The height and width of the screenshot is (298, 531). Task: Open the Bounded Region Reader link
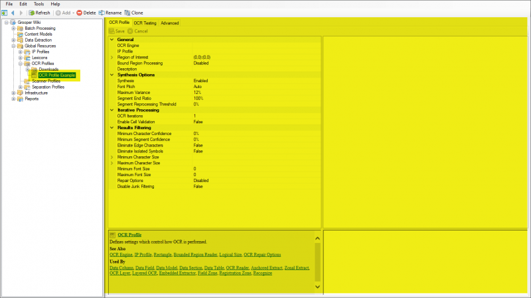click(195, 255)
